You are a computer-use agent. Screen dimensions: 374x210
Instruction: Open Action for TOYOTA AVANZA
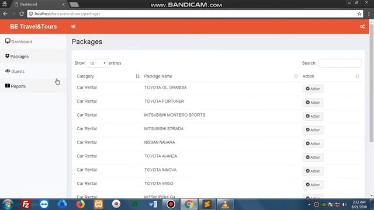(x=313, y=157)
